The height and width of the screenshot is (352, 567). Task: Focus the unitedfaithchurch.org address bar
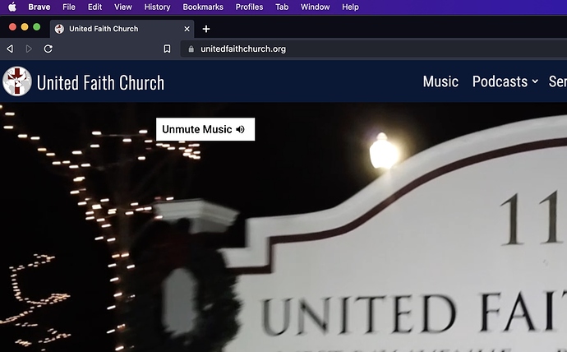click(374, 49)
